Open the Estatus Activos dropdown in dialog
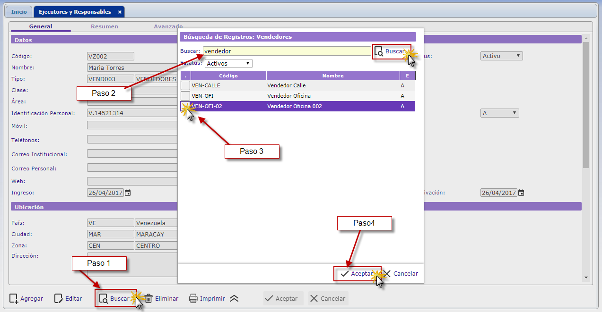Screen dimensions: 602x312 pos(229,63)
